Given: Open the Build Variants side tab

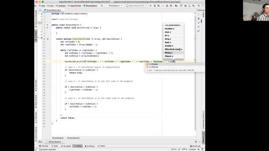Looking at the screenshot, I should pos(36,102).
